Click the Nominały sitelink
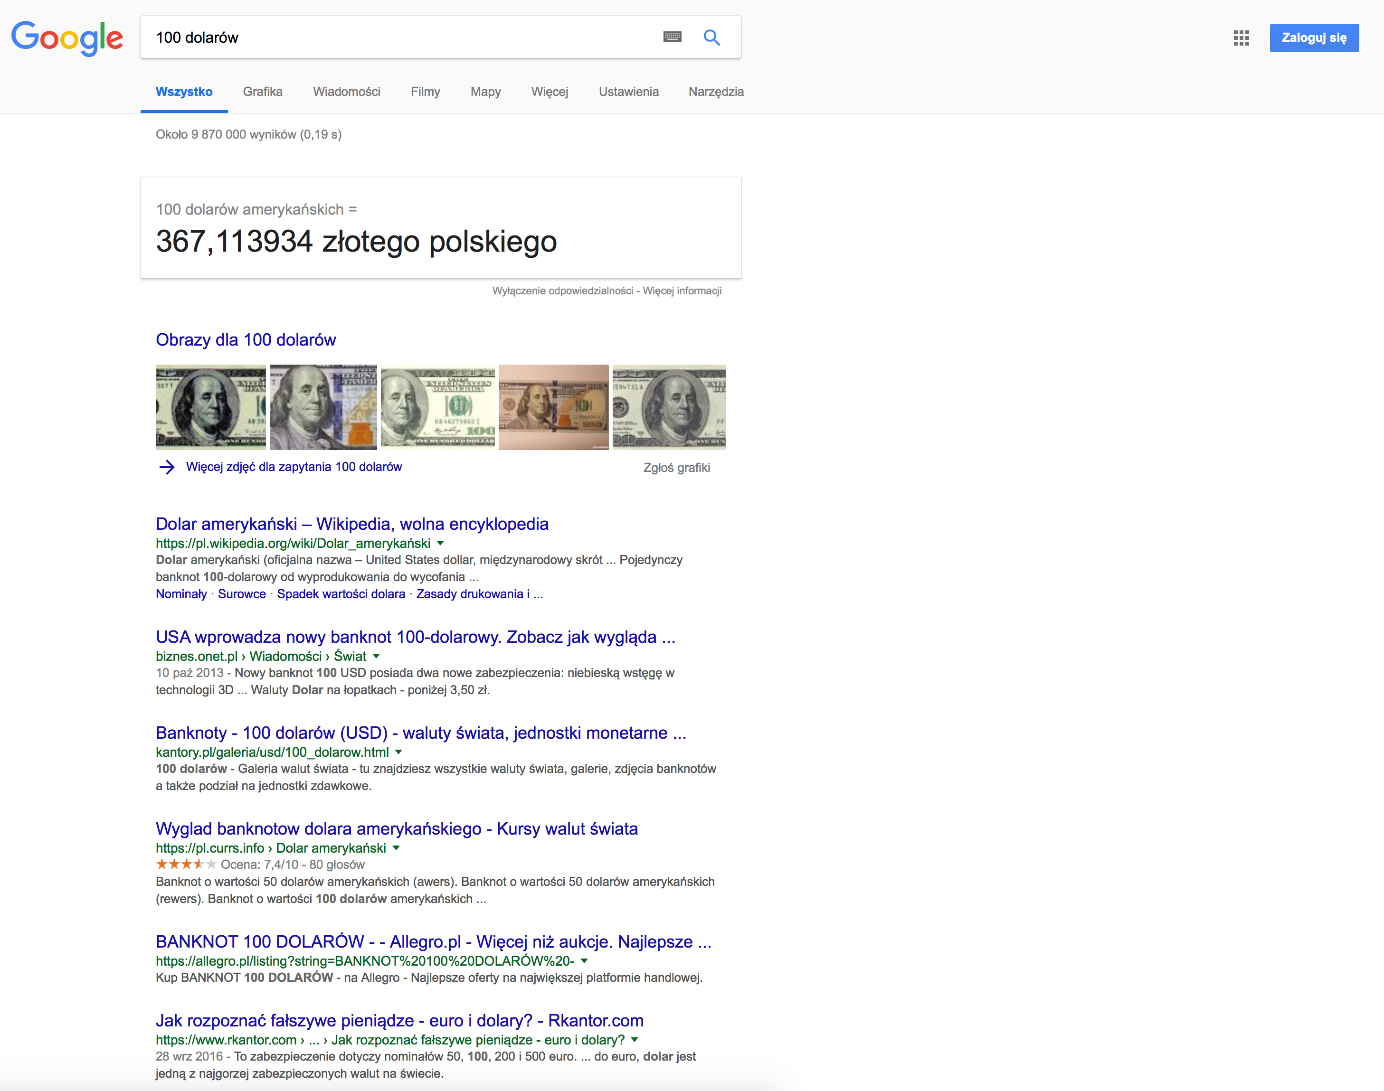Screen dimensions: 1384x1091 (181, 594)
